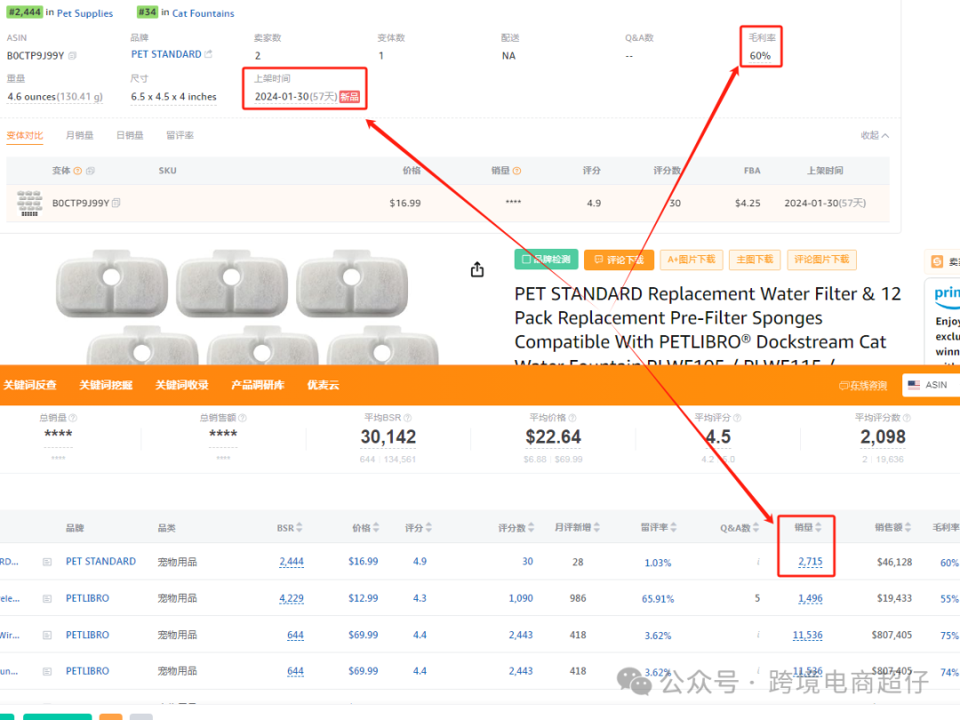The image size is (960, 720).
Task: Click help icon next to 平均评分数
Action: click(x=907, y=418)
